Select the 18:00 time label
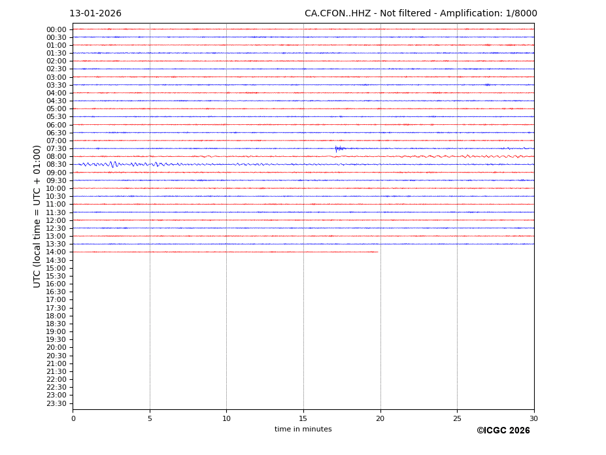The width and height of the screenshot is (606, 455). pyautogui.click(x=56, y=316)
